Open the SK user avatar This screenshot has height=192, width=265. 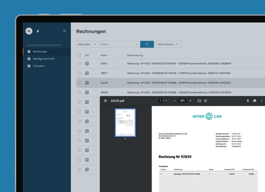(29, 31)
